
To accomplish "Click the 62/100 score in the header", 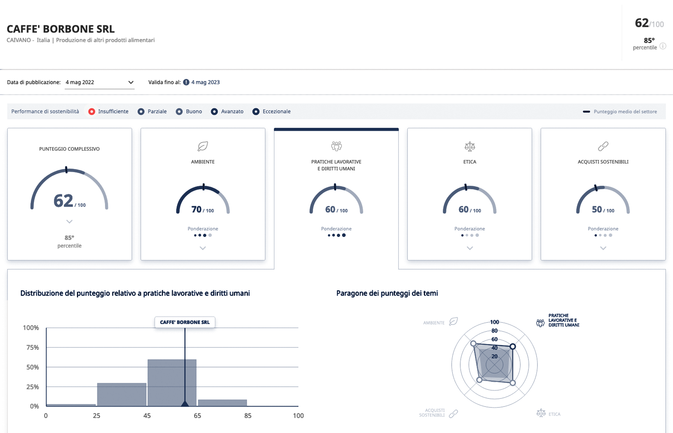I will (x=649, y=23).
